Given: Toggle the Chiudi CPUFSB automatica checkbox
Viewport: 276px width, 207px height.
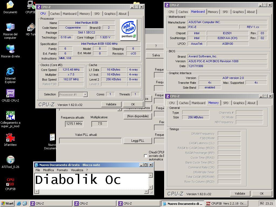Looking at the screenshot, I should pos(146,156).
